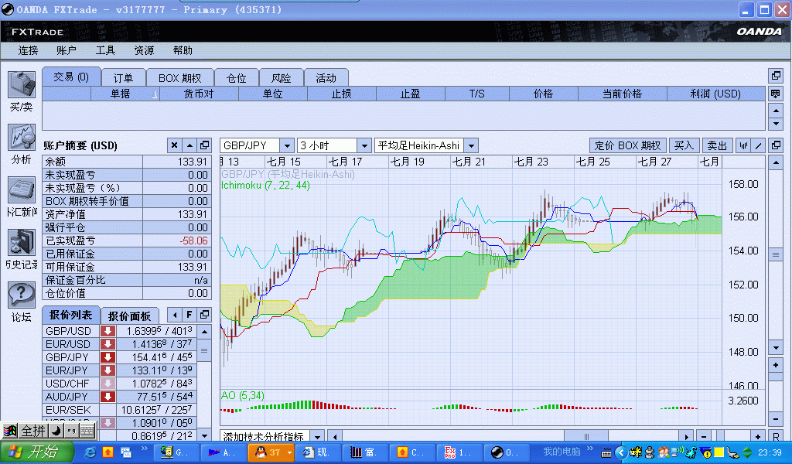
Task: Click the candlestick chart style icon
Action: tap(744, 145)
